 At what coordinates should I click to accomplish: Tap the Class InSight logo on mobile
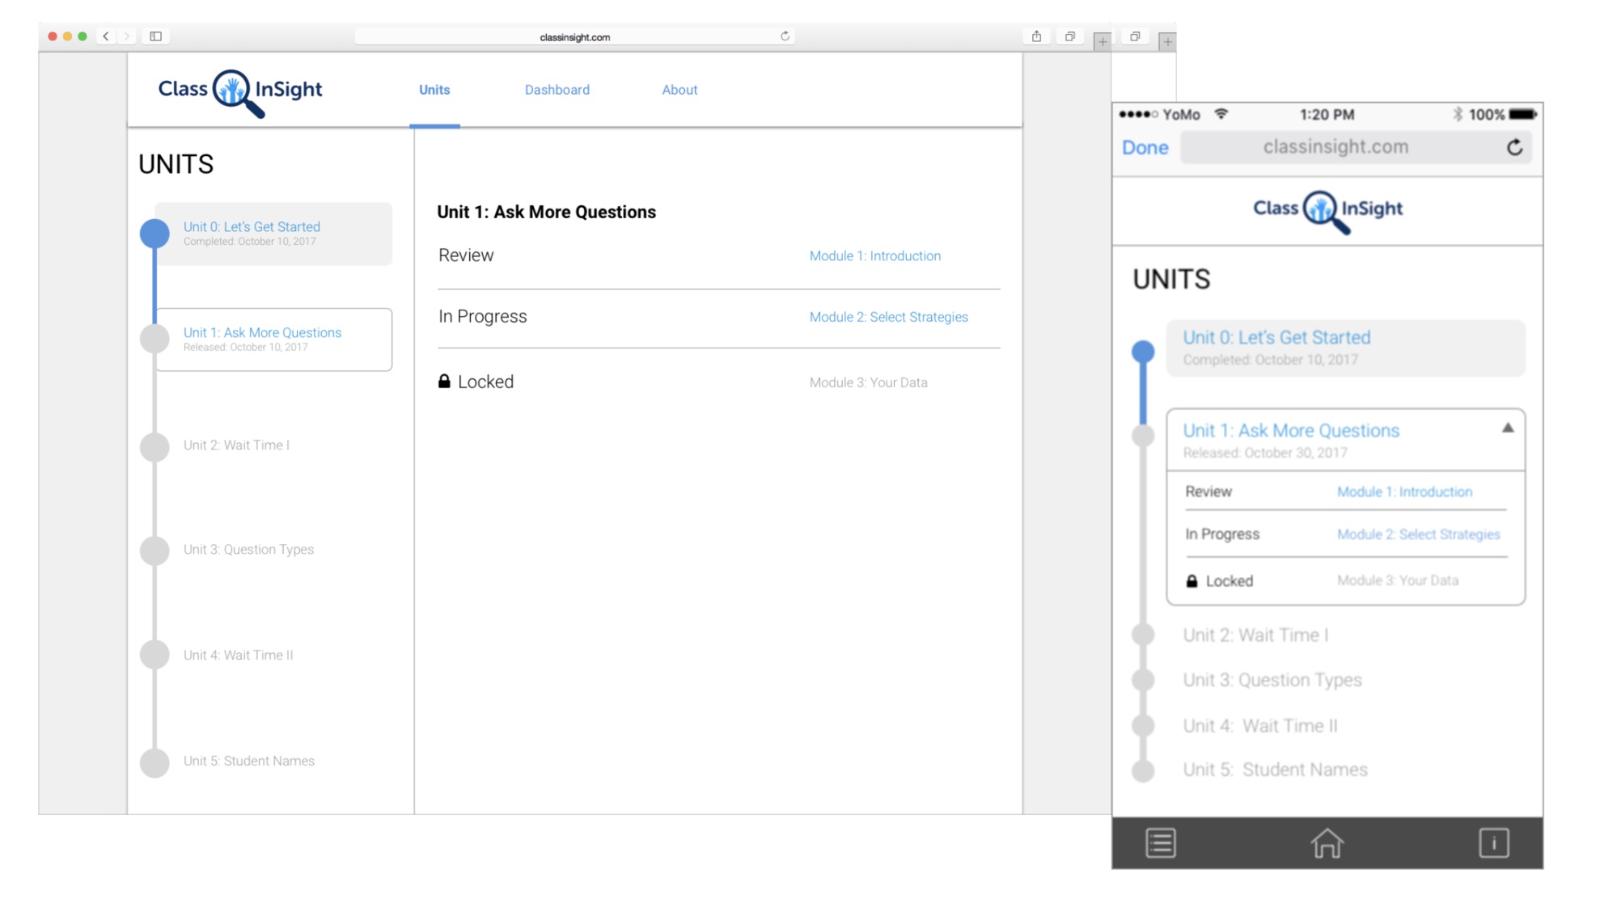click(x=1327, y=212)
